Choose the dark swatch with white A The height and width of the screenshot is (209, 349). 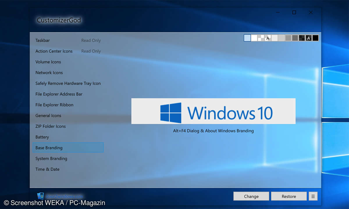click(x=309, y=38)
